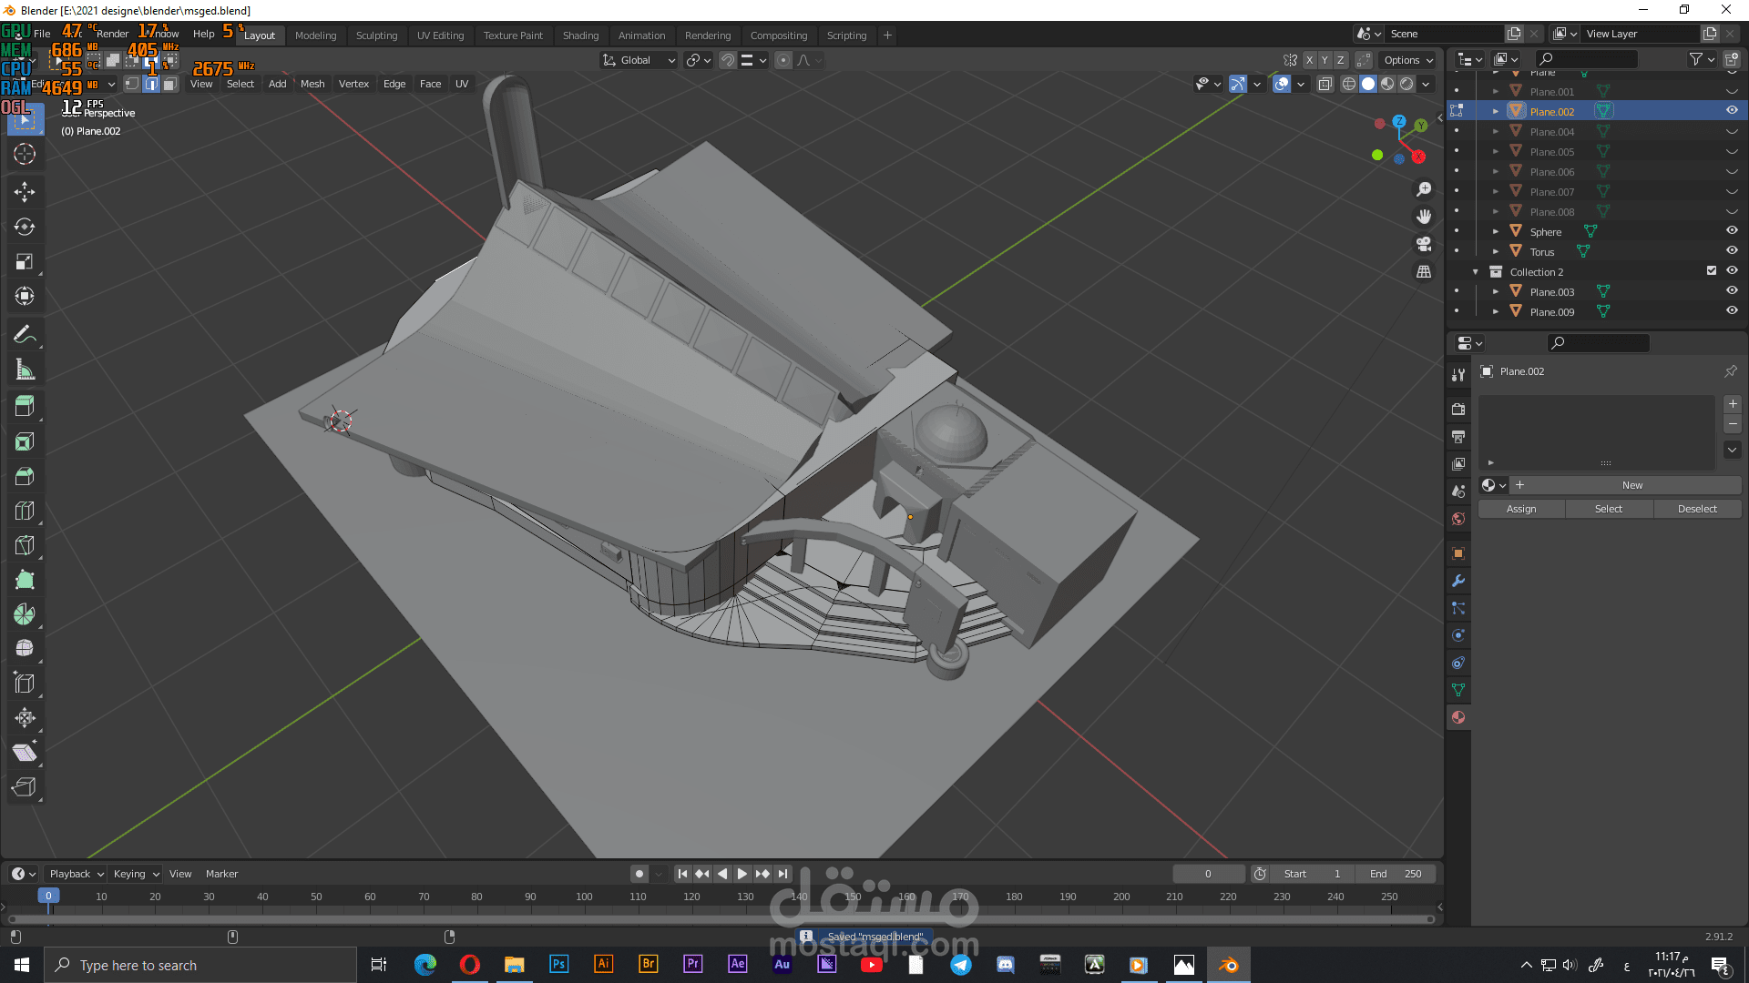Activate the Measure tool

tap(25, 370)
